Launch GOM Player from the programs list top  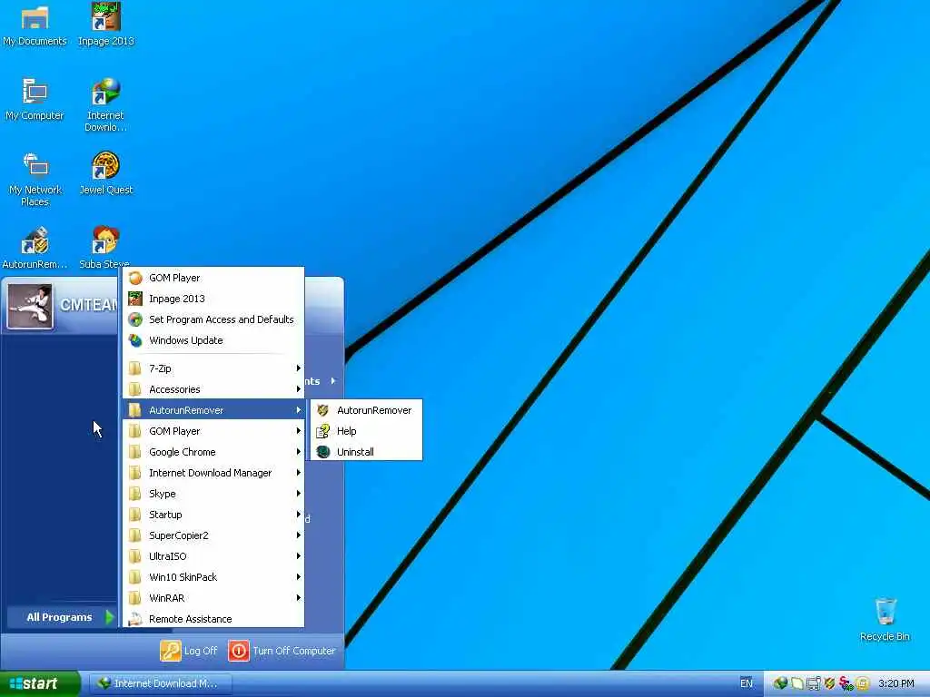point(213,278)
